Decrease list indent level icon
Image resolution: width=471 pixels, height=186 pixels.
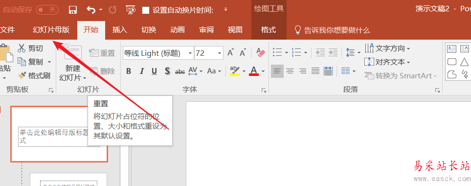point(320,52)
